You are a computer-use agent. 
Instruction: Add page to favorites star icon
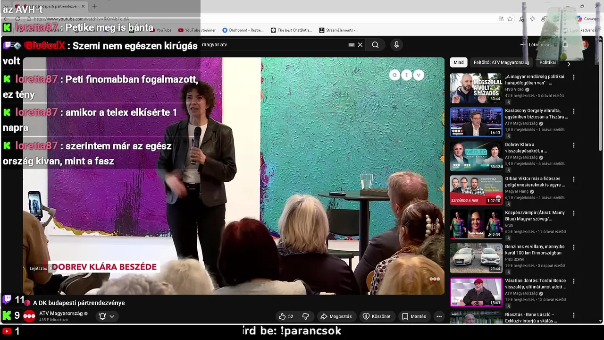click(x=510, y=19)
